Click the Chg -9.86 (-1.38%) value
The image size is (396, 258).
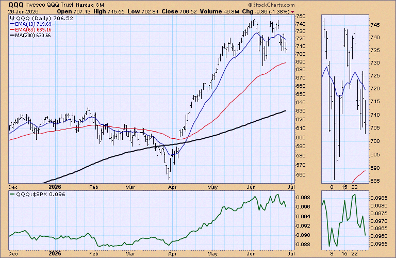point(266,12)
